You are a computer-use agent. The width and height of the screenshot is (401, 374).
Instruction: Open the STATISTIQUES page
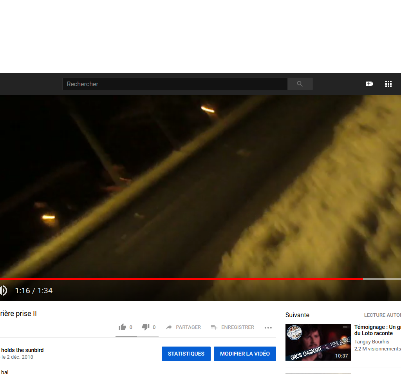[186, 354]
